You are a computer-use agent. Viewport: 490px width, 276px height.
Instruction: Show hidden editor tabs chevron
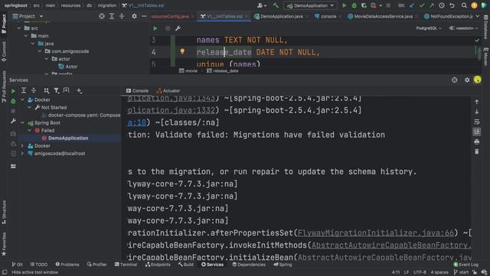tap(478, 16)
